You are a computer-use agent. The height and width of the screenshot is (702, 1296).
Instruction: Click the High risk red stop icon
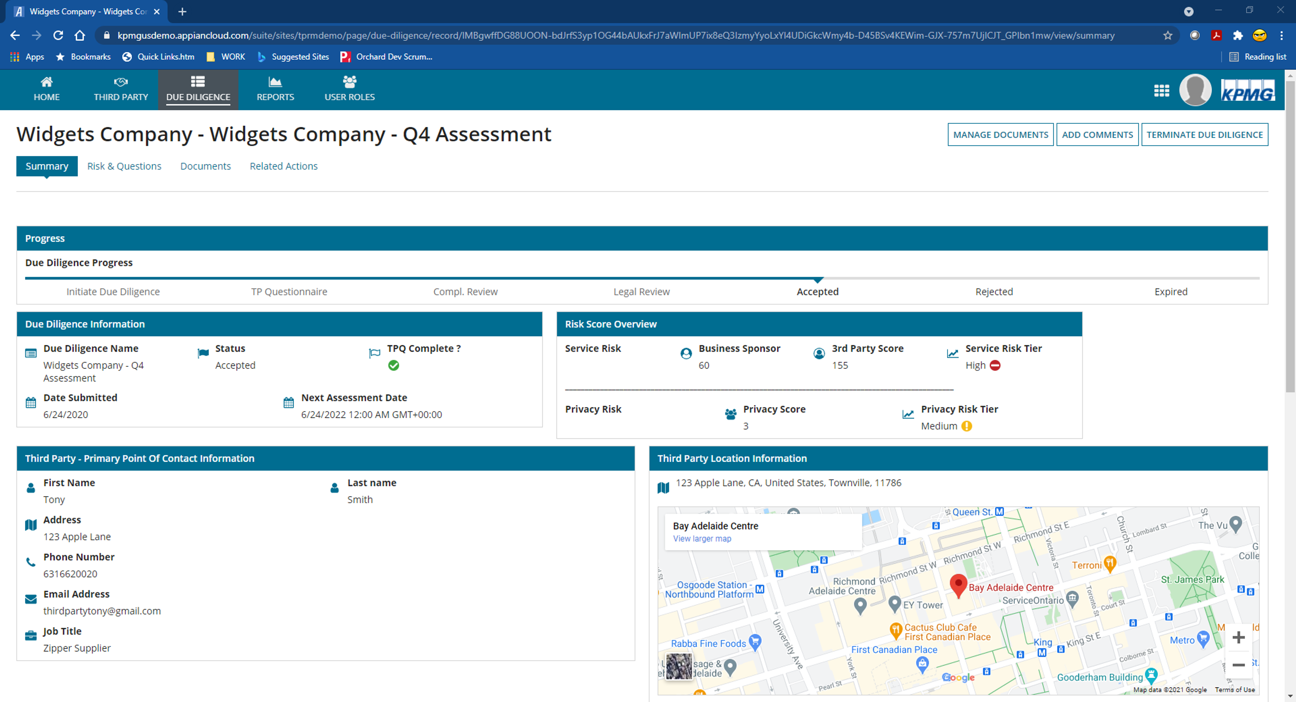point(995,366)
